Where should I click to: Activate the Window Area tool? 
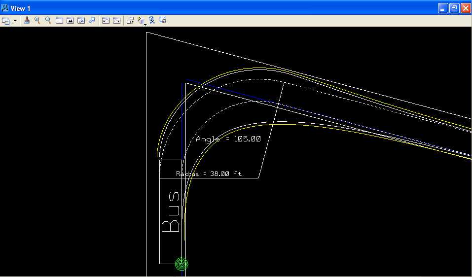[59, 21]
